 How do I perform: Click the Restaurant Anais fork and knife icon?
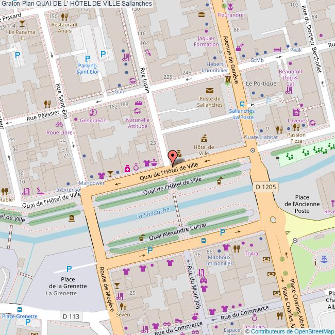pyautogui.click(x=64, y=16)
